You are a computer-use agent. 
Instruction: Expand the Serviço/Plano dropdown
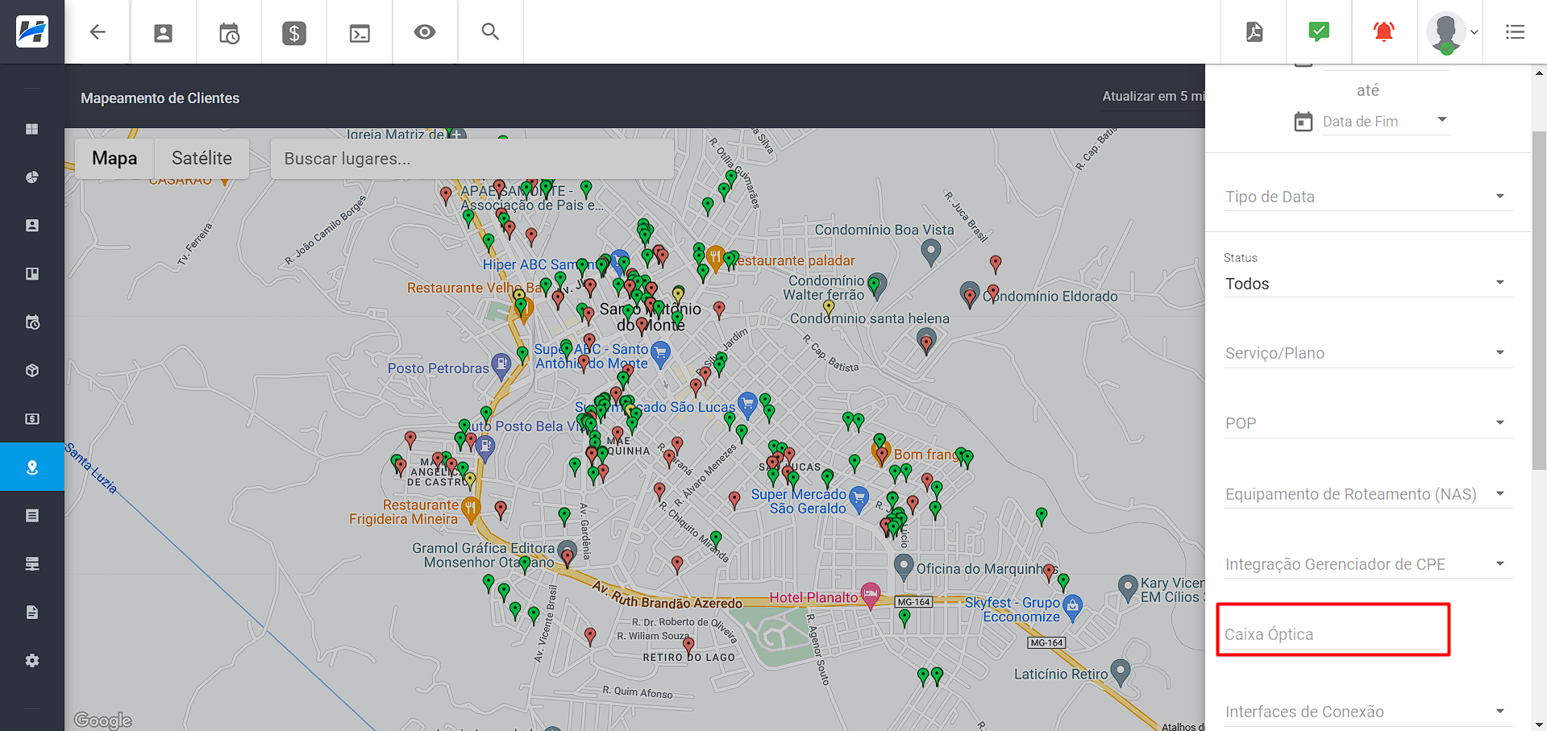point(1368,353)
